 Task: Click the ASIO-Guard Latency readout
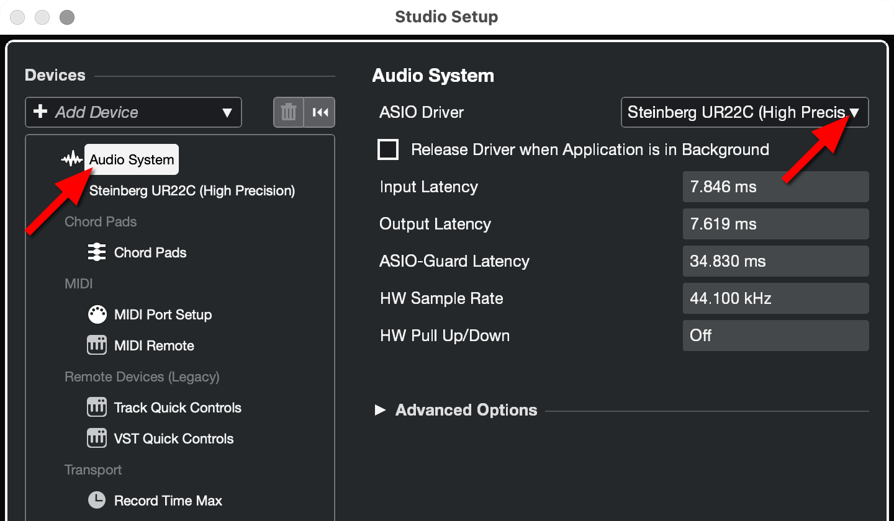775,261
